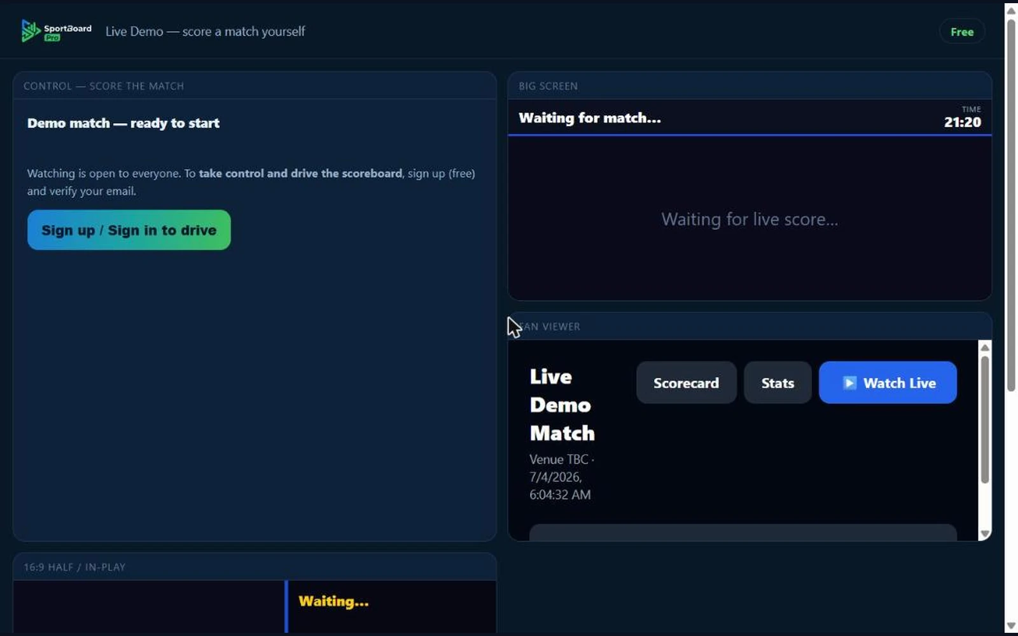1018x636 pixels.
Task: Click the SportBoard Pro logo
Action: [x=57, y=31]
